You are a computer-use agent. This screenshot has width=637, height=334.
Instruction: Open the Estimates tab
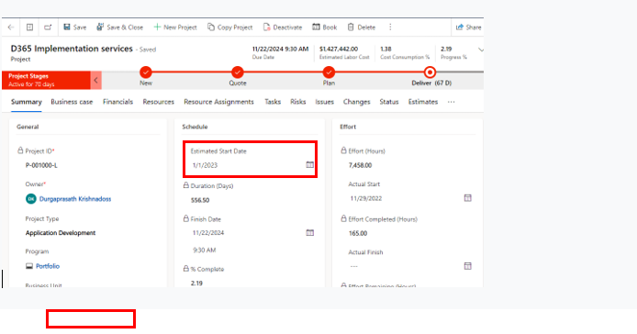(x=423, y=102)
